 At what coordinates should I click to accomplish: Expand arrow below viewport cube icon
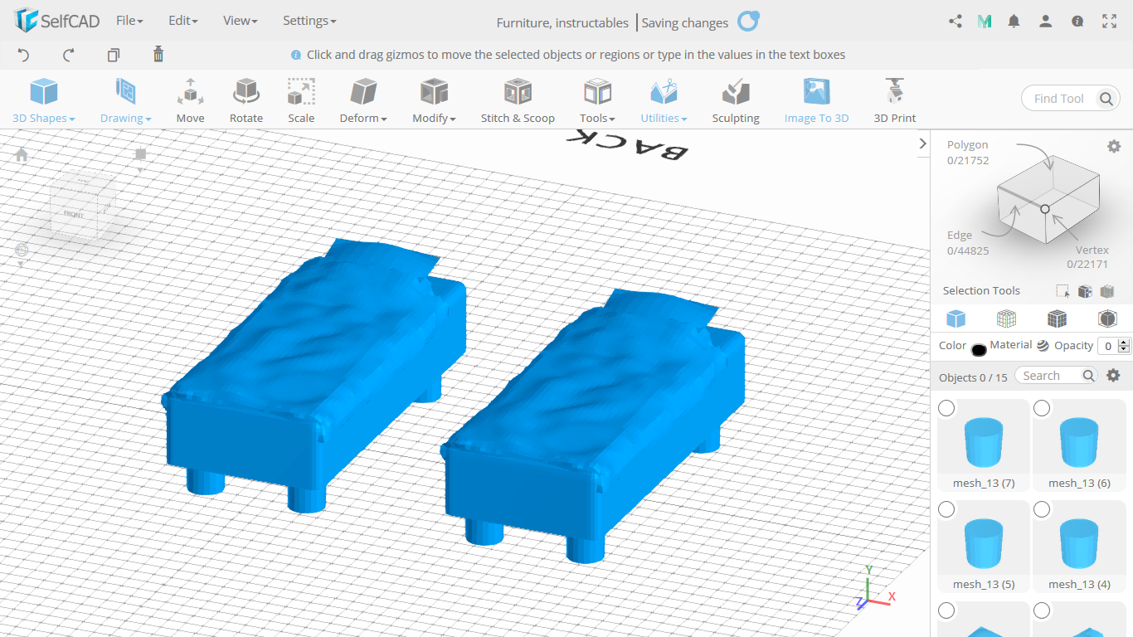point(140,170)
